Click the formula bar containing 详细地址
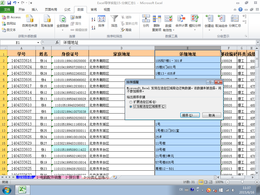 pyautogui.click(x=158, y=42)
